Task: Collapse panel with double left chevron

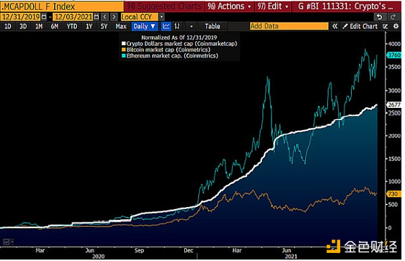Action: coord(335,26)
